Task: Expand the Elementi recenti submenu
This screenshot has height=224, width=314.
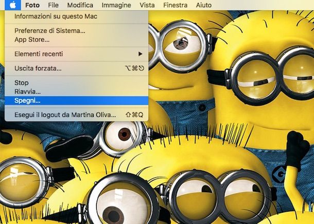Action: point(76,54)
